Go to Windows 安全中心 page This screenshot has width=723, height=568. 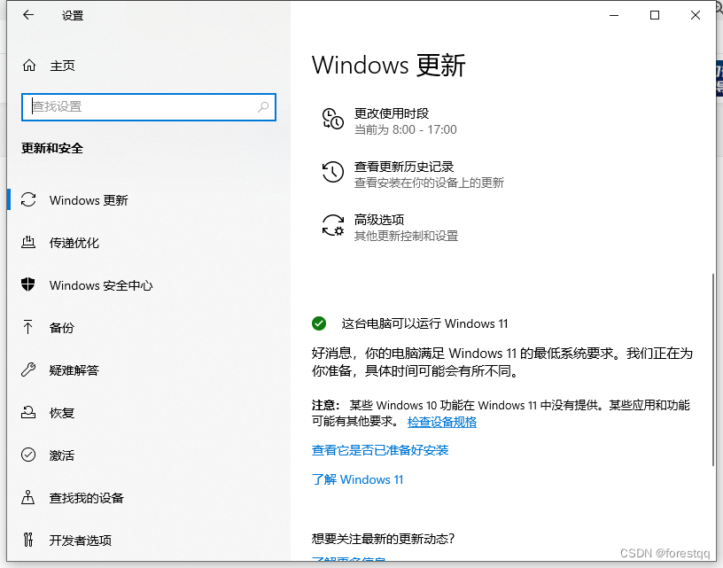tap(101, 285)
